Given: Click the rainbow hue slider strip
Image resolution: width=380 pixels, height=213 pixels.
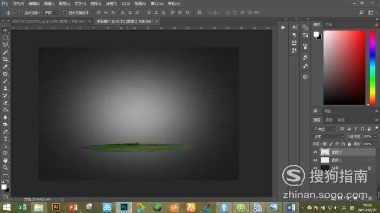Looking at the screenshot, I should click(372, 68).
